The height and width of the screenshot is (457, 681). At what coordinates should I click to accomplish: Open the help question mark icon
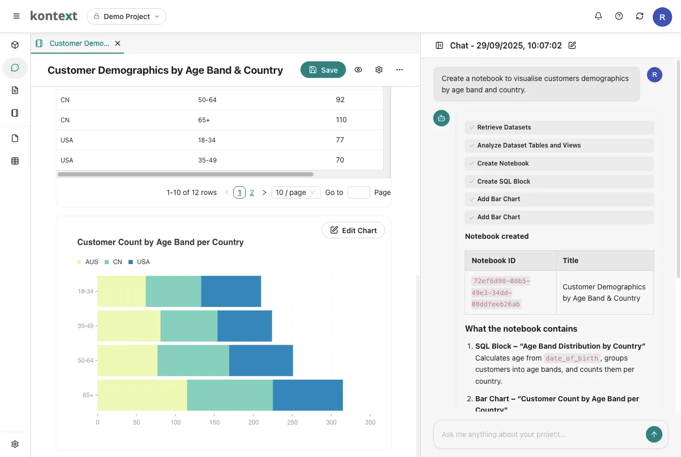[619, 17]
